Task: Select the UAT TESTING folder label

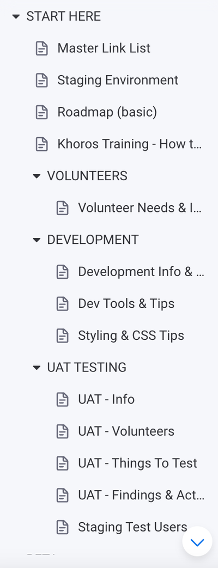Action: pos(87,367)
